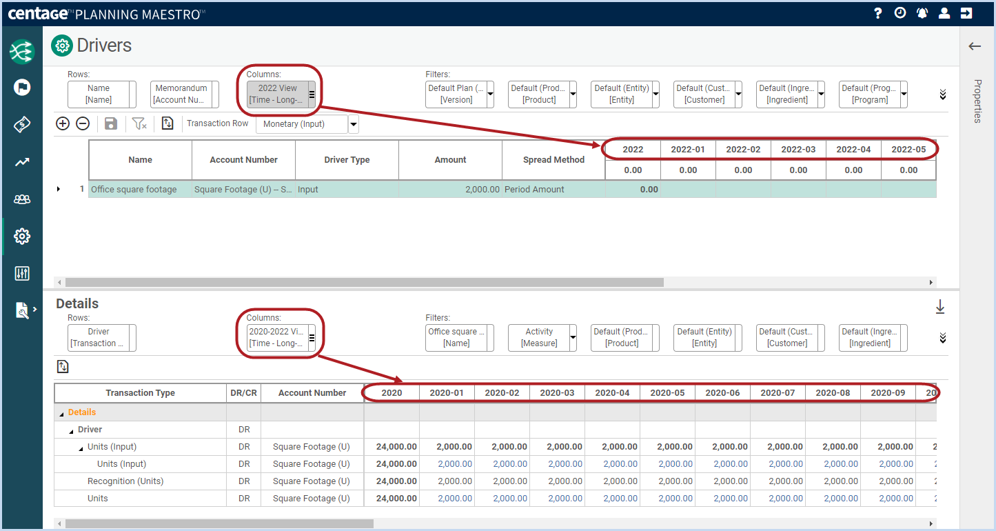This screenshot has height=531, width=996.
Task: Open the trend line sidebar icon
Action: point(22,162)
